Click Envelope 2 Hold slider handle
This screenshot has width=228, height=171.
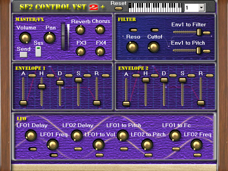click(145, 80)
